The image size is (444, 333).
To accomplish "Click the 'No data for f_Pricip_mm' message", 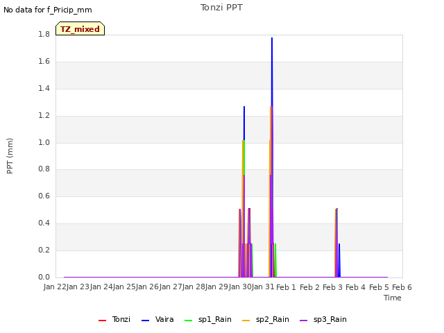I will 48,10.
